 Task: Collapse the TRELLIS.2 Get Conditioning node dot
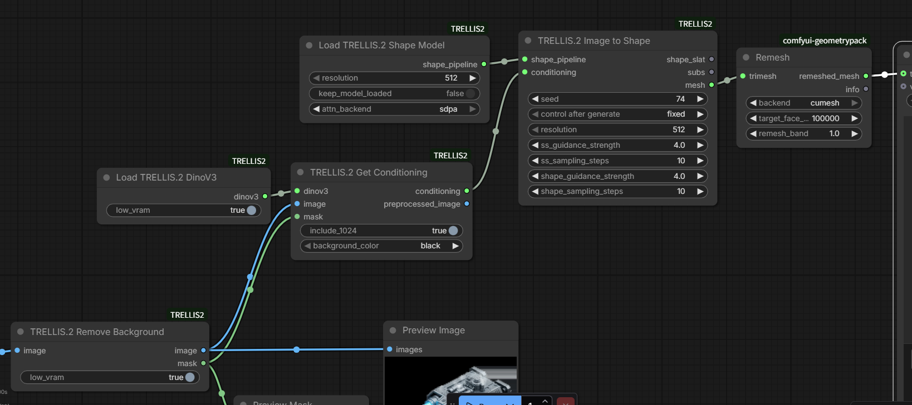tap(300, 172)
